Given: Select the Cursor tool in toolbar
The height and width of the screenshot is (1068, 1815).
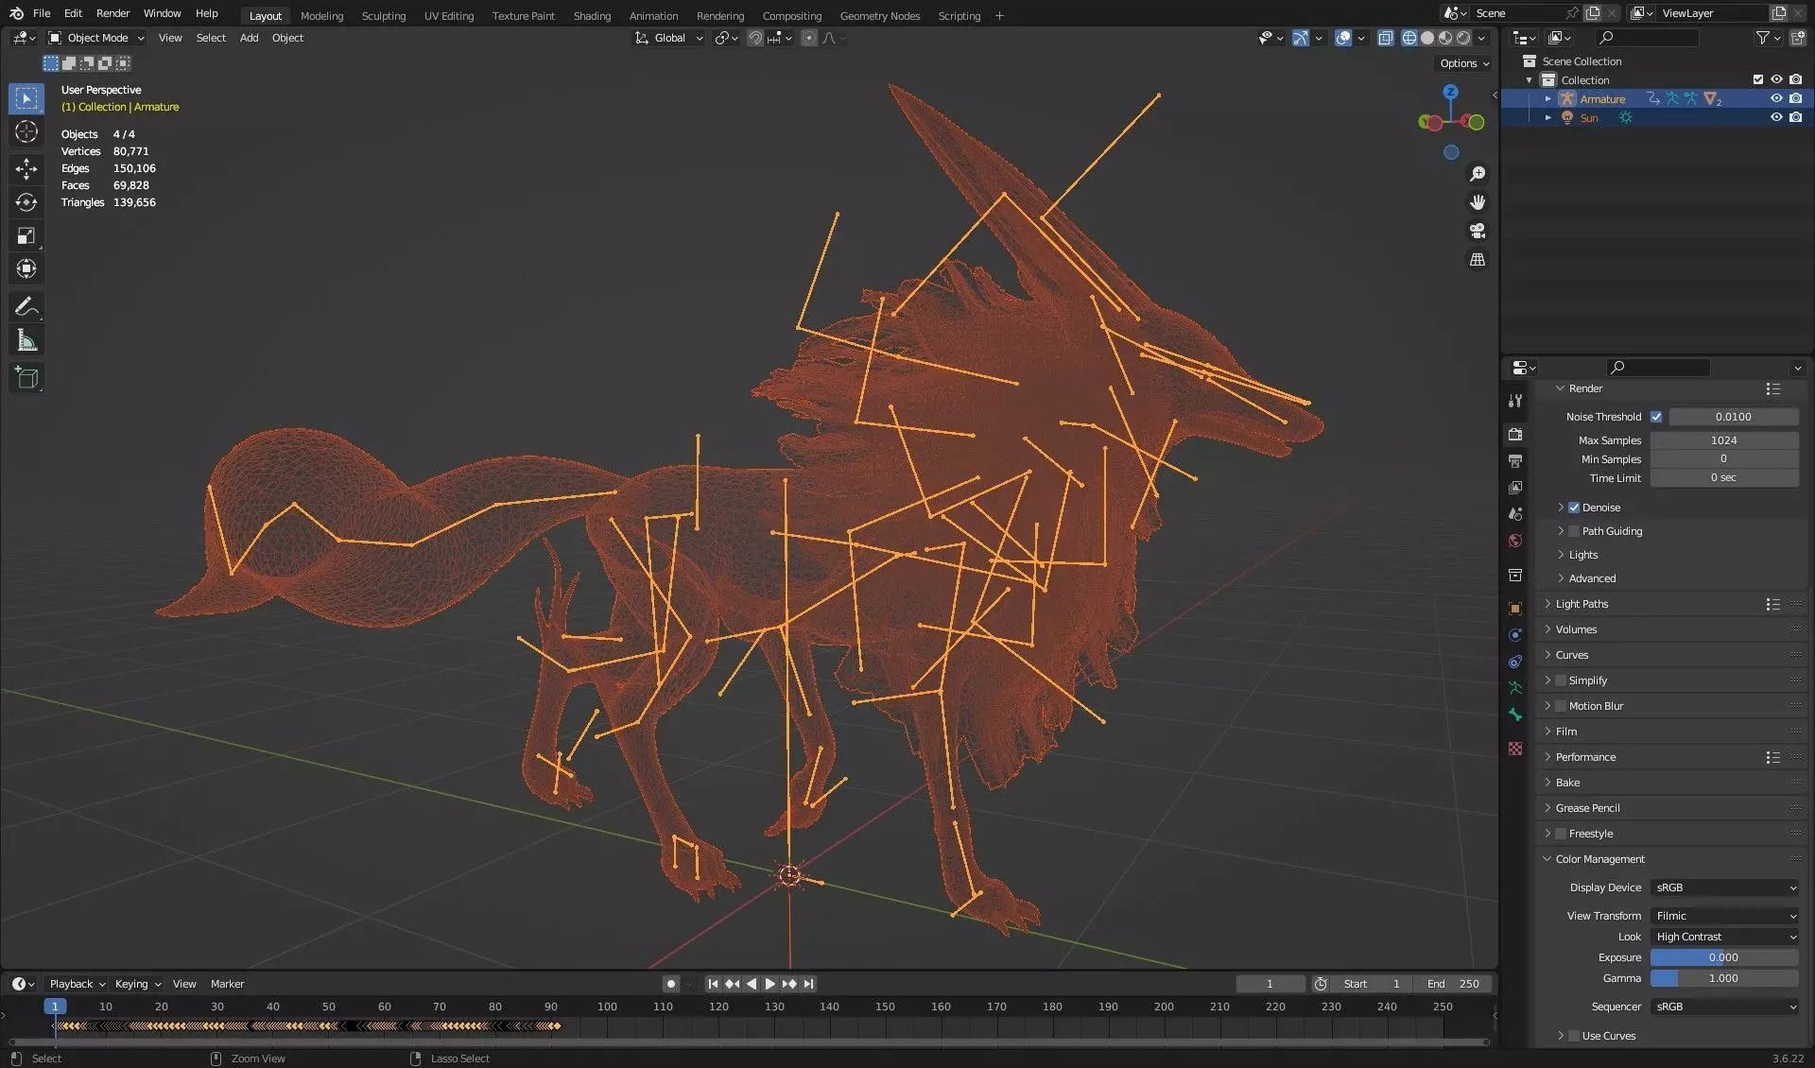Looking at the screenshot, I should tap(26, 131).
